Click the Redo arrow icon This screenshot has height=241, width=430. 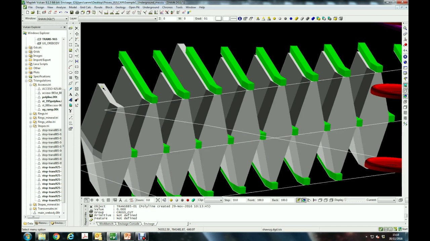[x=66, y=12]
